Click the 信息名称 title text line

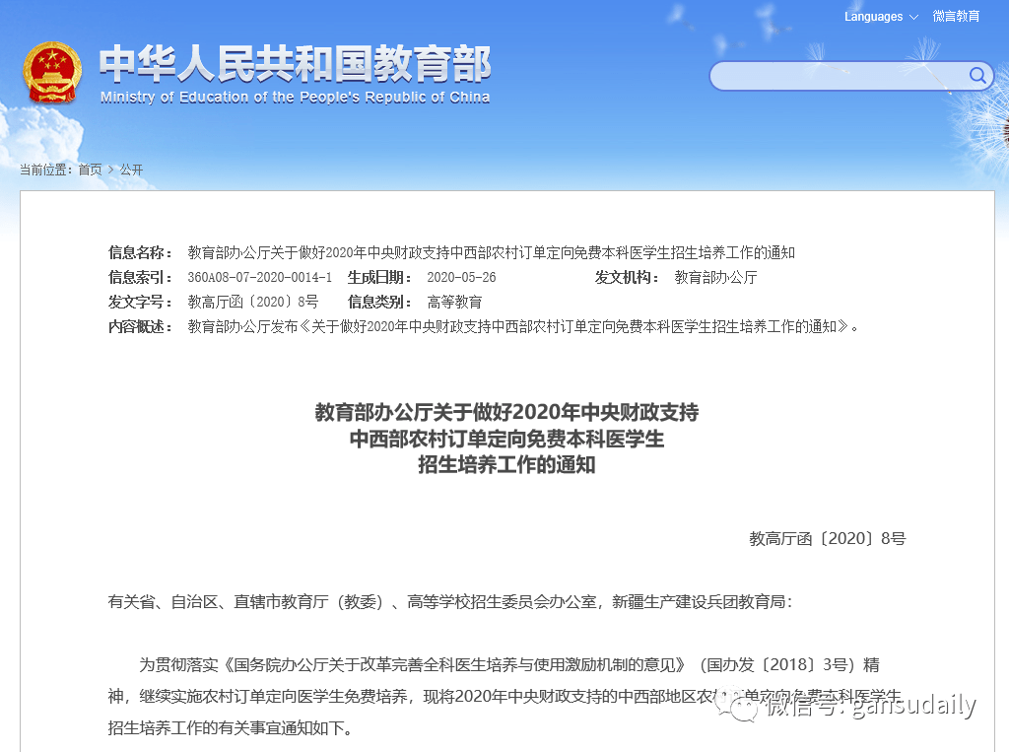point(491,253)
